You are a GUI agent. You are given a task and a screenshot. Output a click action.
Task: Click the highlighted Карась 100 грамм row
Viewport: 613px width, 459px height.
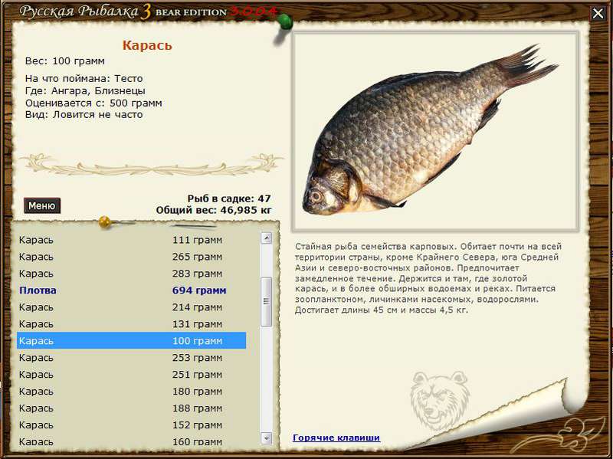(130, 341)
